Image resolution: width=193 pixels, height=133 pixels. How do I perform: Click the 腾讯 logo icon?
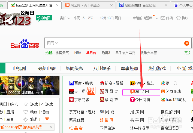click(163, 83)
